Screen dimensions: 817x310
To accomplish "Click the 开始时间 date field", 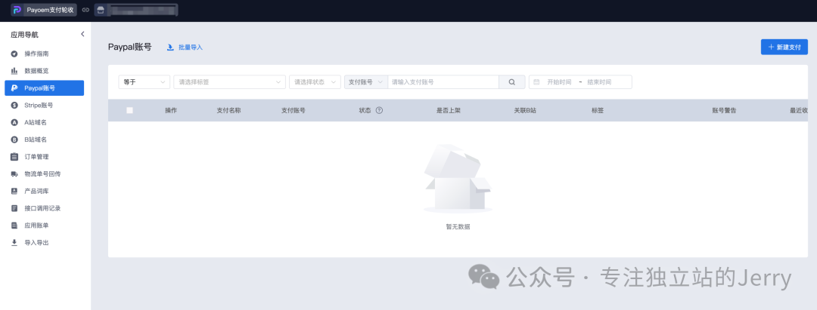I will (559, 82).
